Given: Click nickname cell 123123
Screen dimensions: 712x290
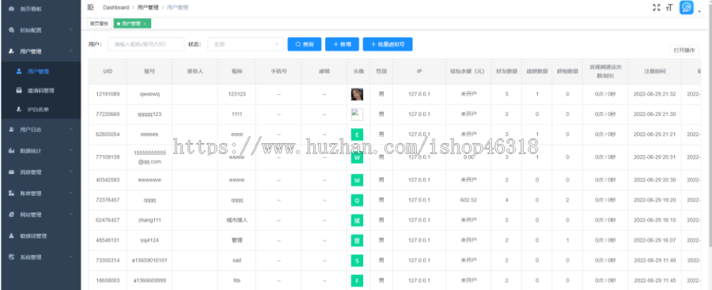Looking at the screenshot, I should pos(237,94).
